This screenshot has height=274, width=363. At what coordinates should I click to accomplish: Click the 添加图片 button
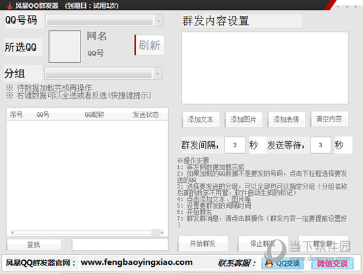[x=244, y=120]
